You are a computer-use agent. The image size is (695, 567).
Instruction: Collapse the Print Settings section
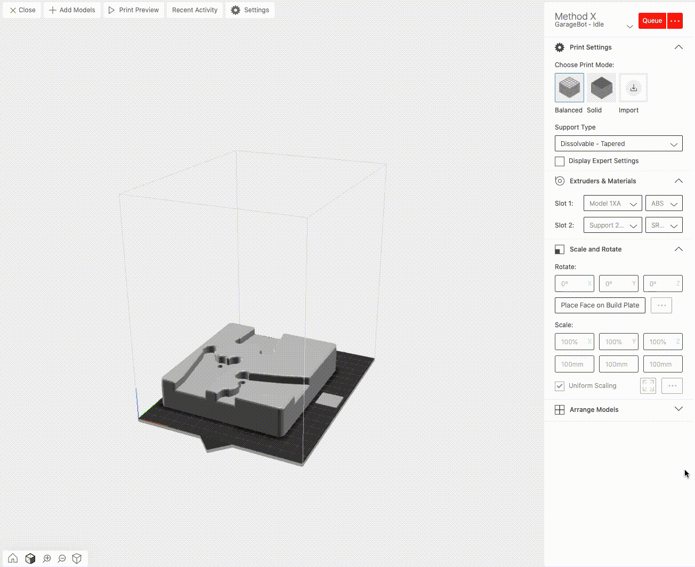pos(678,47)
